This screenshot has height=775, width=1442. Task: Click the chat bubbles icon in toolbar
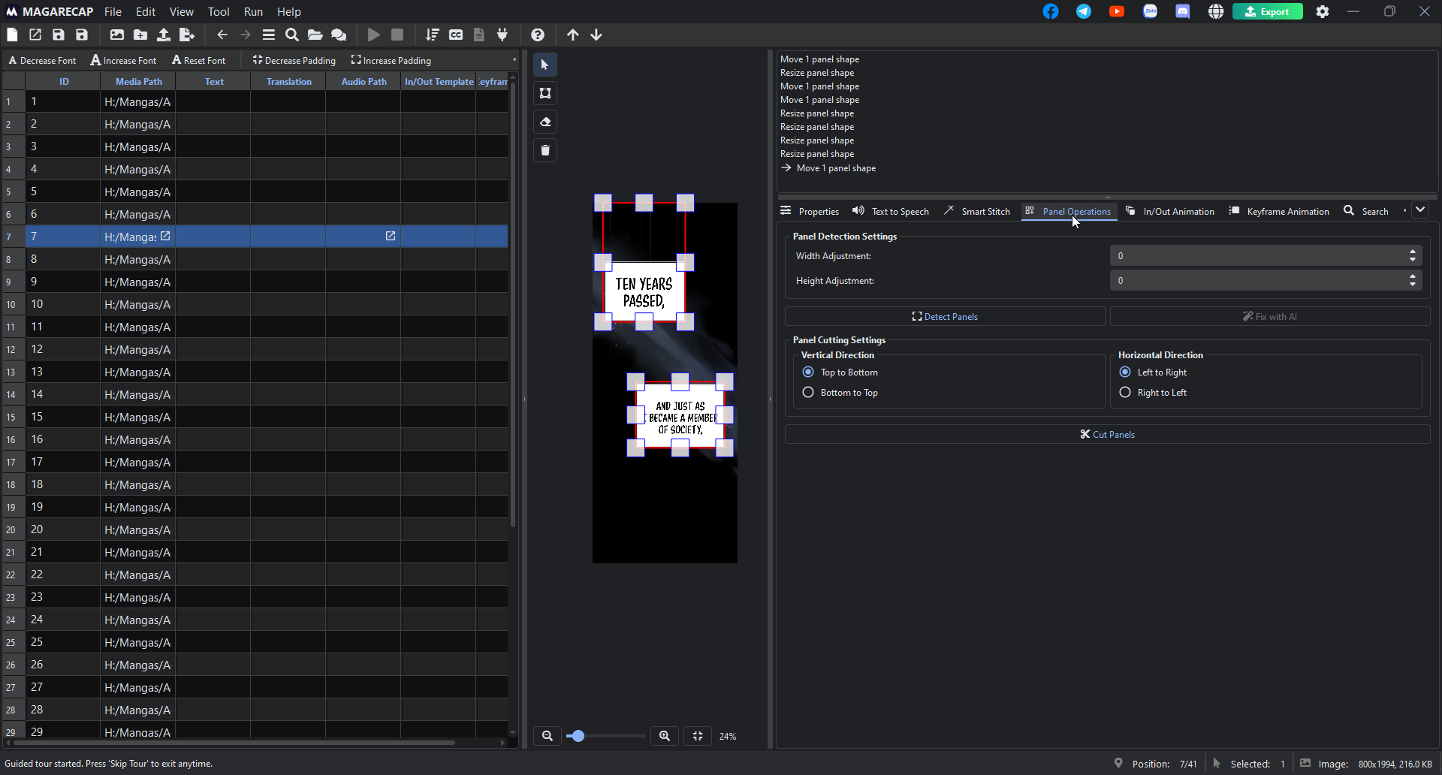point(339,35)
